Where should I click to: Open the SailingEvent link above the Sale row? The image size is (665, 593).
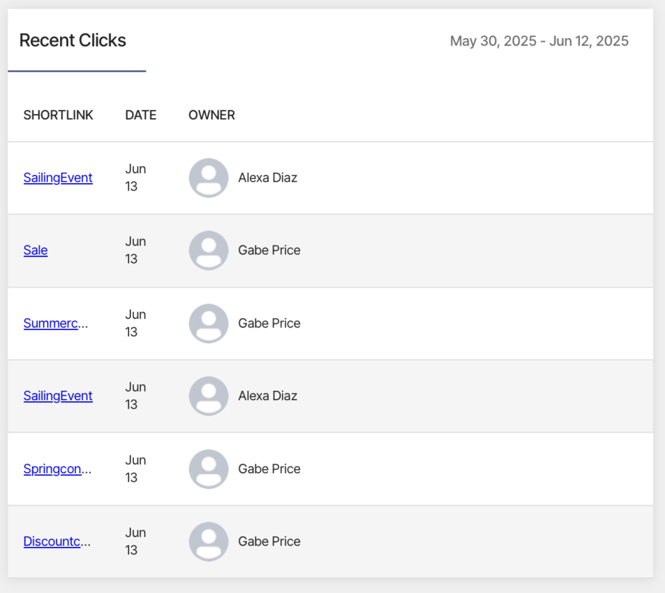click(x=58, y=178)
